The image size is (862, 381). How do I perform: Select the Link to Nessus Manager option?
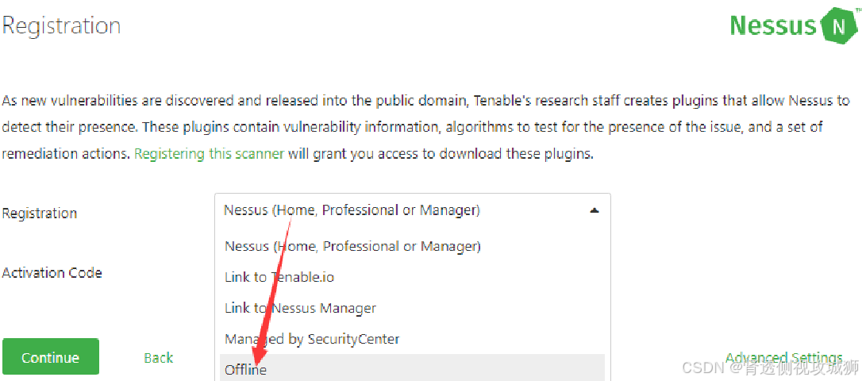coord(300,308)
